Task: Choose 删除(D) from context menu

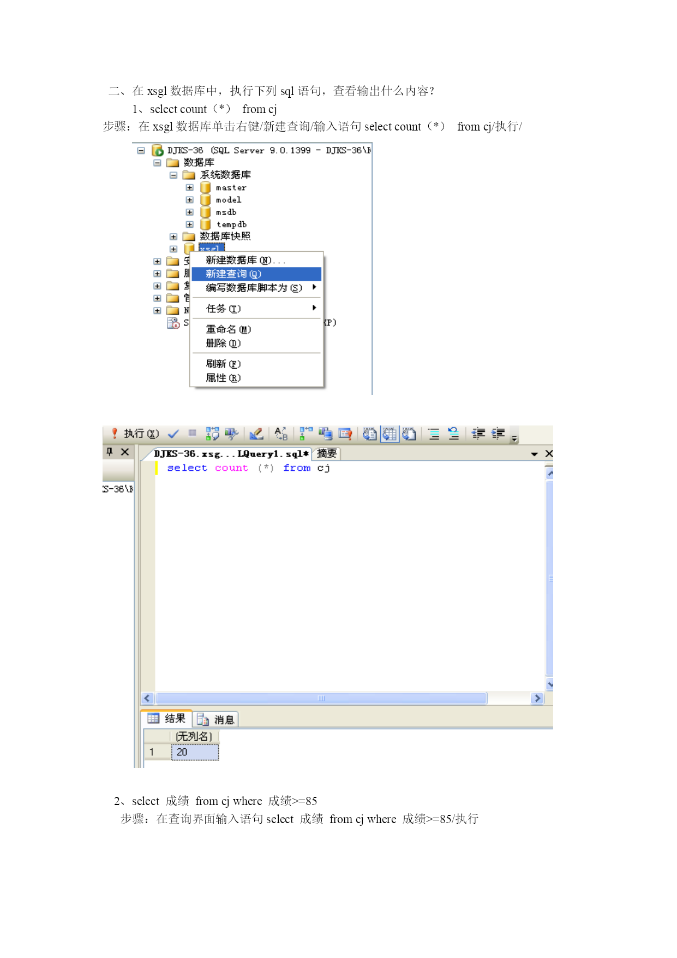Action: pyautogui.click(x=256, y=343)
